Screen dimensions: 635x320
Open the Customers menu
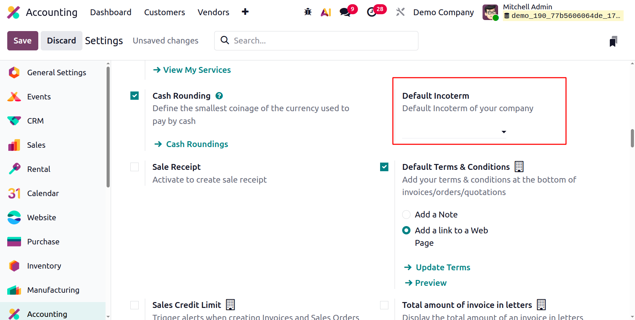(x=165, y=12)
